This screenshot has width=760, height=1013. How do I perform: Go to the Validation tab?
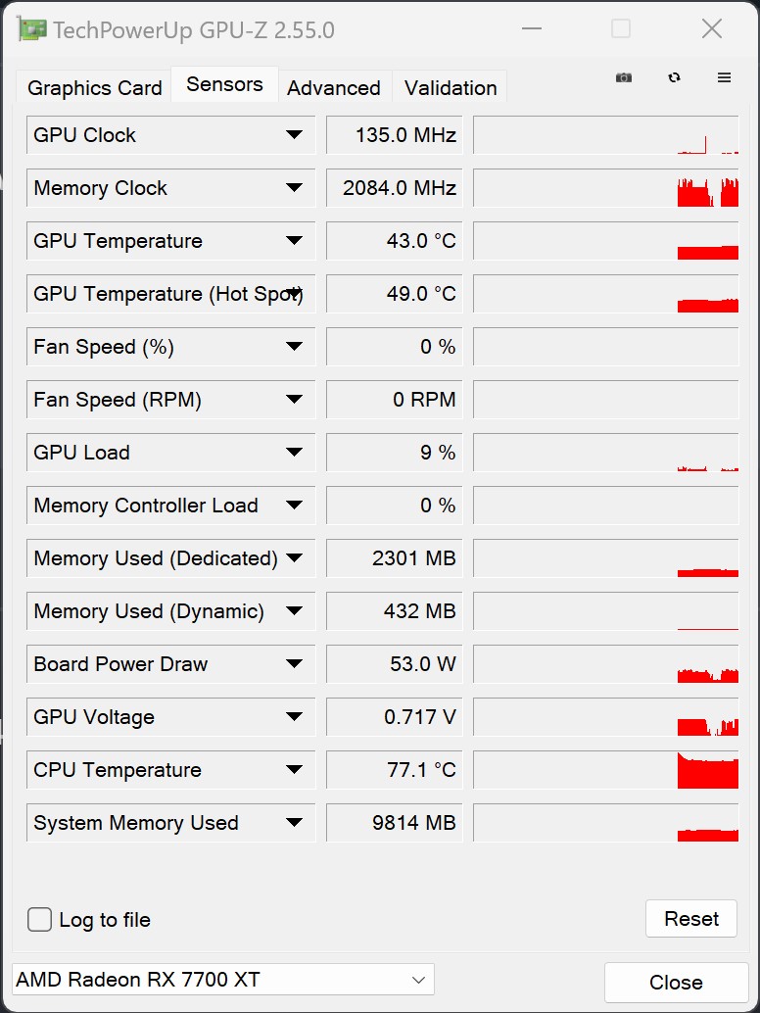tap(451, 88)
